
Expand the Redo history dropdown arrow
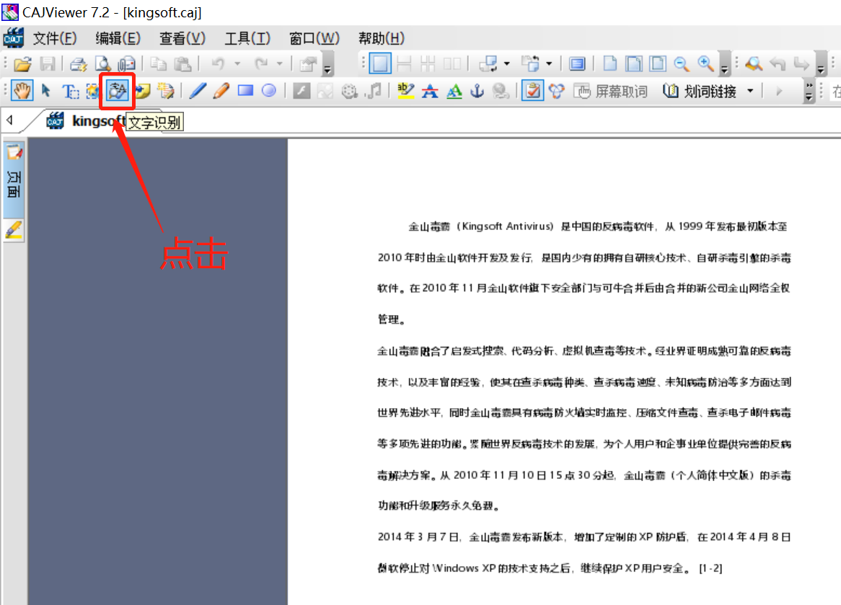[x=279, y=64]
